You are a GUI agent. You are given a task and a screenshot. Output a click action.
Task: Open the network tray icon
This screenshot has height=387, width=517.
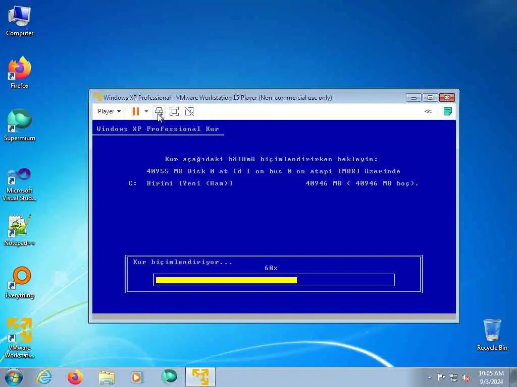[454, 377]
